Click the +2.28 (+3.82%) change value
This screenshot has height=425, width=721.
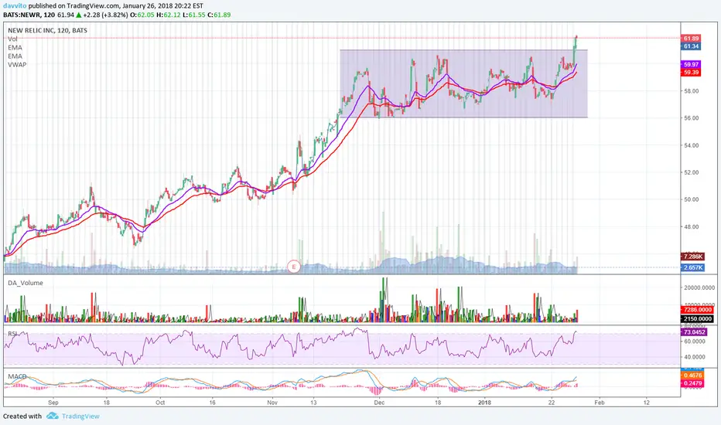click(105, 15)
